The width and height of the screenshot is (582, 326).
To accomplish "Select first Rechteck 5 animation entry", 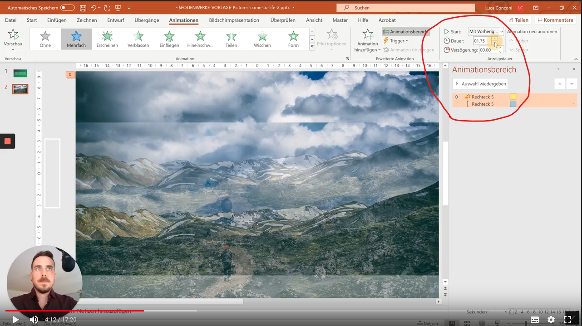I will [x=515, y=97].
